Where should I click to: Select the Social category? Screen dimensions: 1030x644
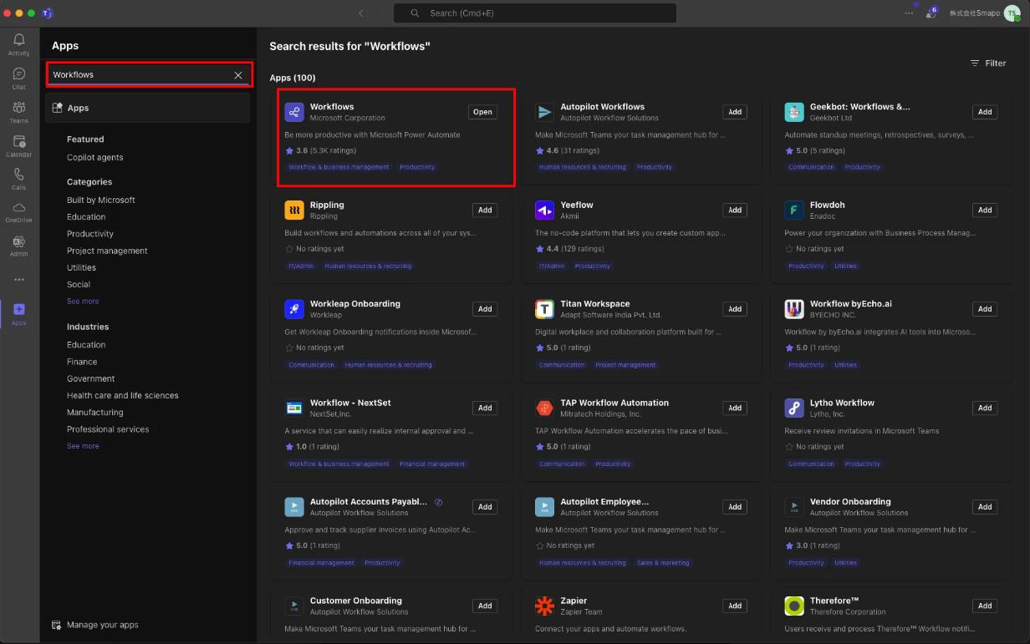click(79, 285)
